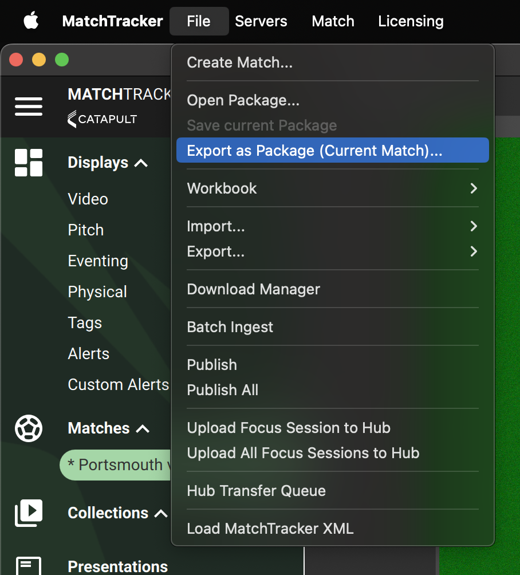Click the Collections section label
The width and height of the screenshot is (520, 575).
(108, 513)
